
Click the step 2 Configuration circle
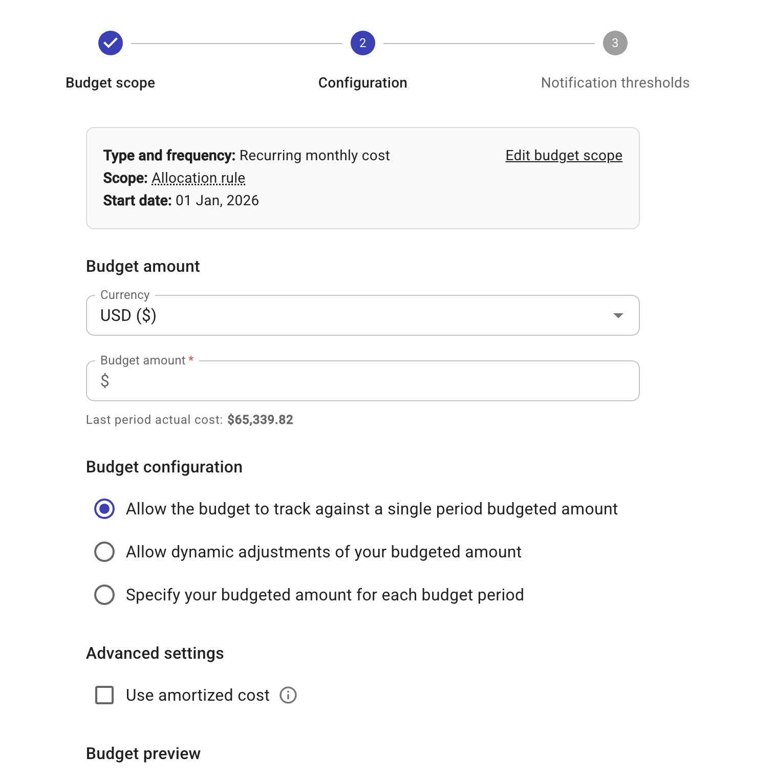point(362,43)
